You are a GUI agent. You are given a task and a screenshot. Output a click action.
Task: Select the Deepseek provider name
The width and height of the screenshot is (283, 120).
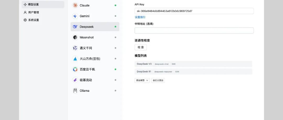[x=87, y=27]
